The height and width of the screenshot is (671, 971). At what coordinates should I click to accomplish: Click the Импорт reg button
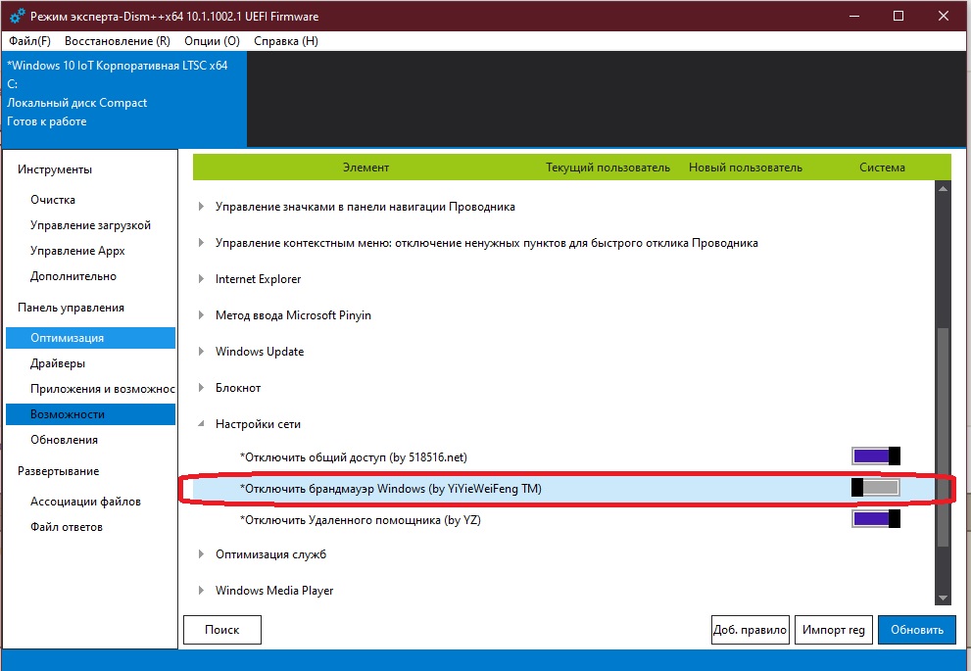pyautogui.click(x=834, y=630)
